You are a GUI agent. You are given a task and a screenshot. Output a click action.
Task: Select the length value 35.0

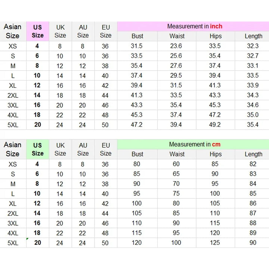253,115
